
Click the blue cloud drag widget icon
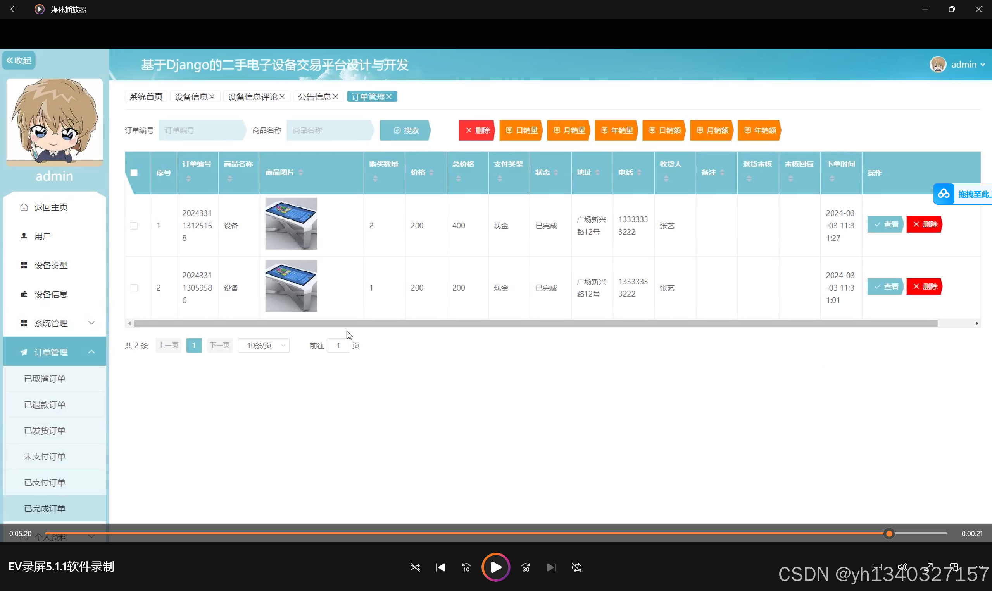(x=943, y=194)
